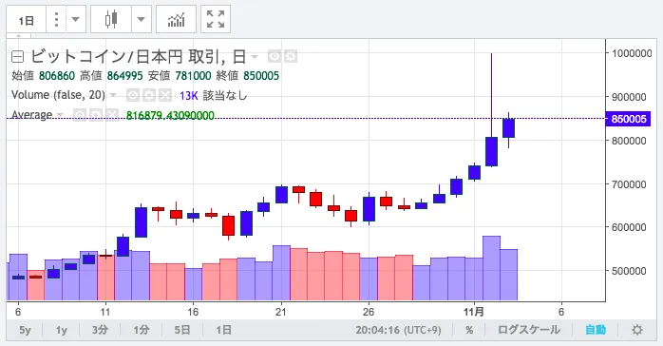Click the 高値 864995 value
663x346 pixels.
[x=124, y=76]
